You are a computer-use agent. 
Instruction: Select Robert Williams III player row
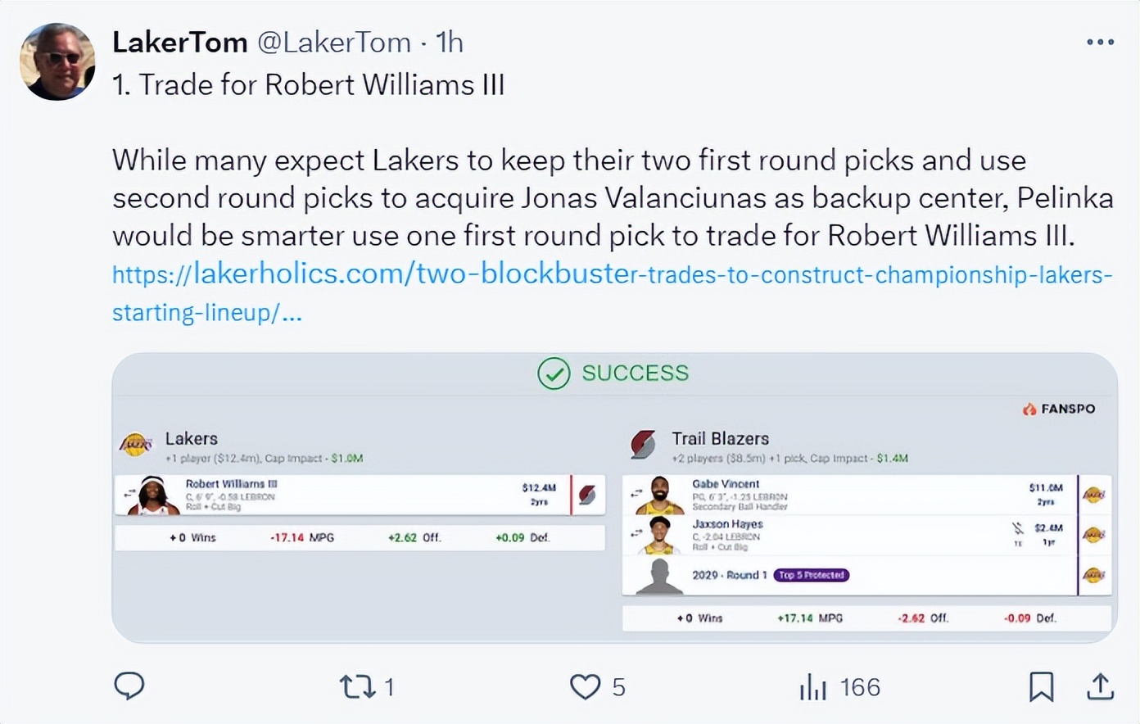(360, 495)
